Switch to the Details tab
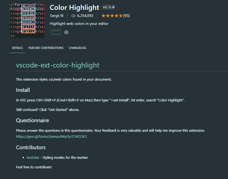Viewport: 228px width, 179px height. coord(17,48)
